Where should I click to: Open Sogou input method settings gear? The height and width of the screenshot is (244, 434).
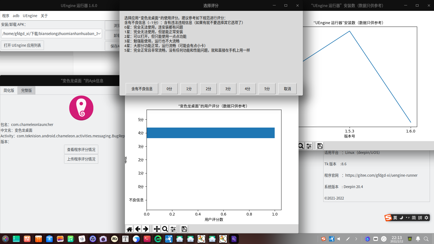click(x=426, y=218)
